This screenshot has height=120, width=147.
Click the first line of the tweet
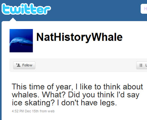[x=77, y=87]
